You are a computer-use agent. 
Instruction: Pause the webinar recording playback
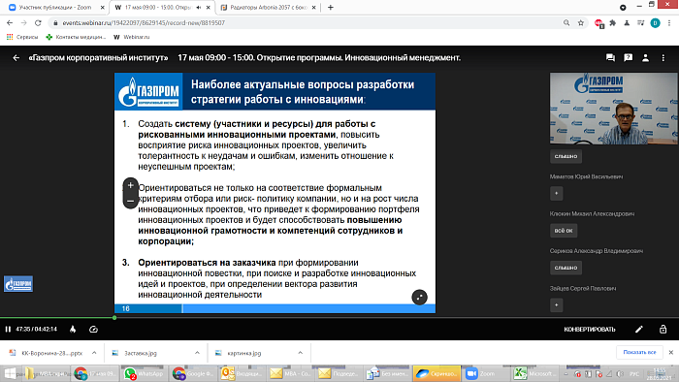pyautogui.click(x=8, y=330)
